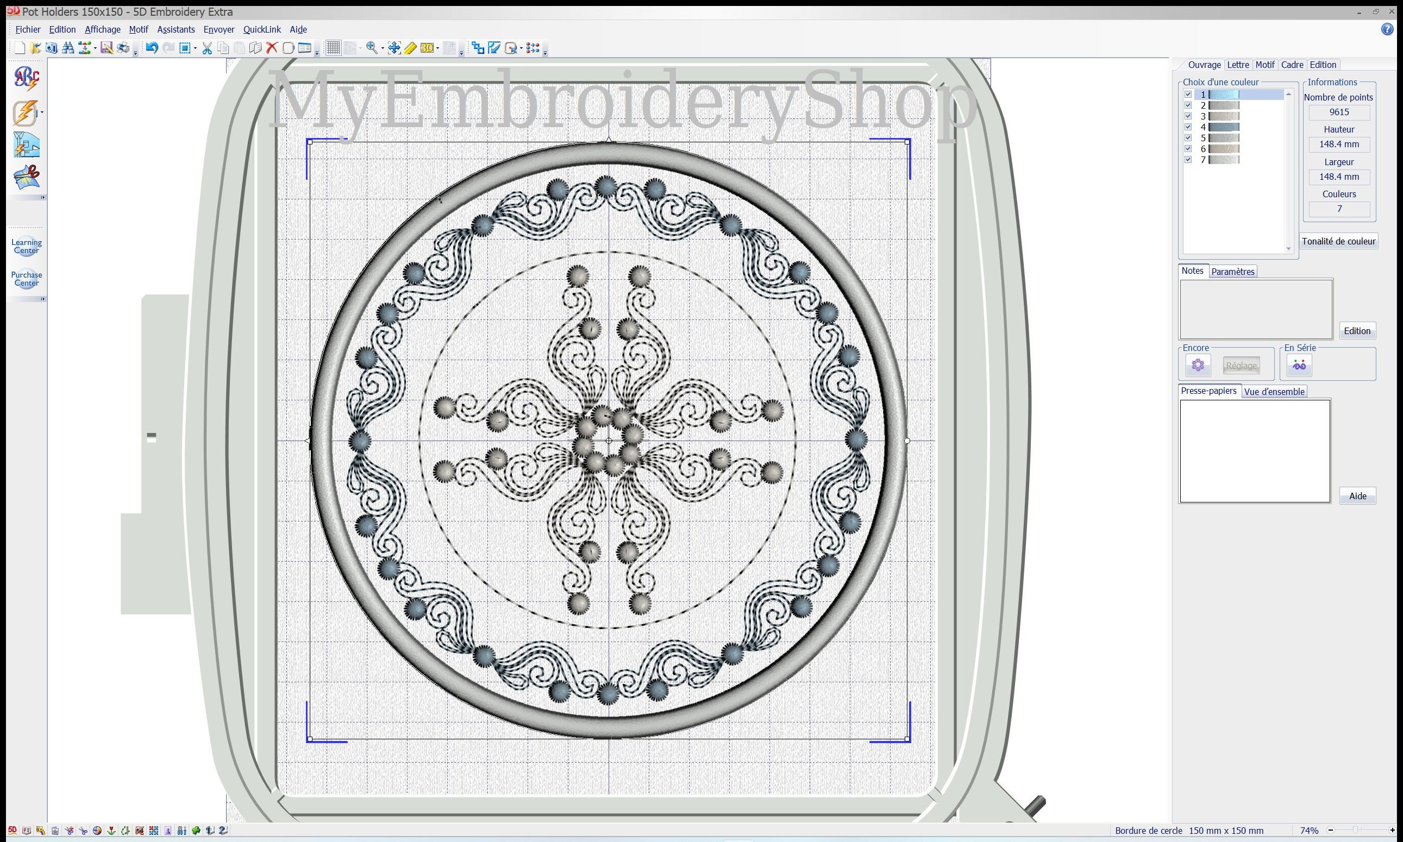The width and height of the screenshot is (1403, 842).
Task: Disable thread color 7
Action: tap(1188, 159)
